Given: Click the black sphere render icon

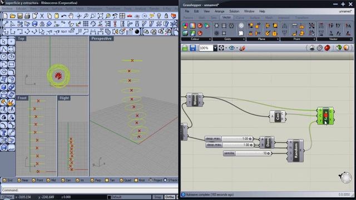Looking at the screenshot, I should (x=137, y=32).
